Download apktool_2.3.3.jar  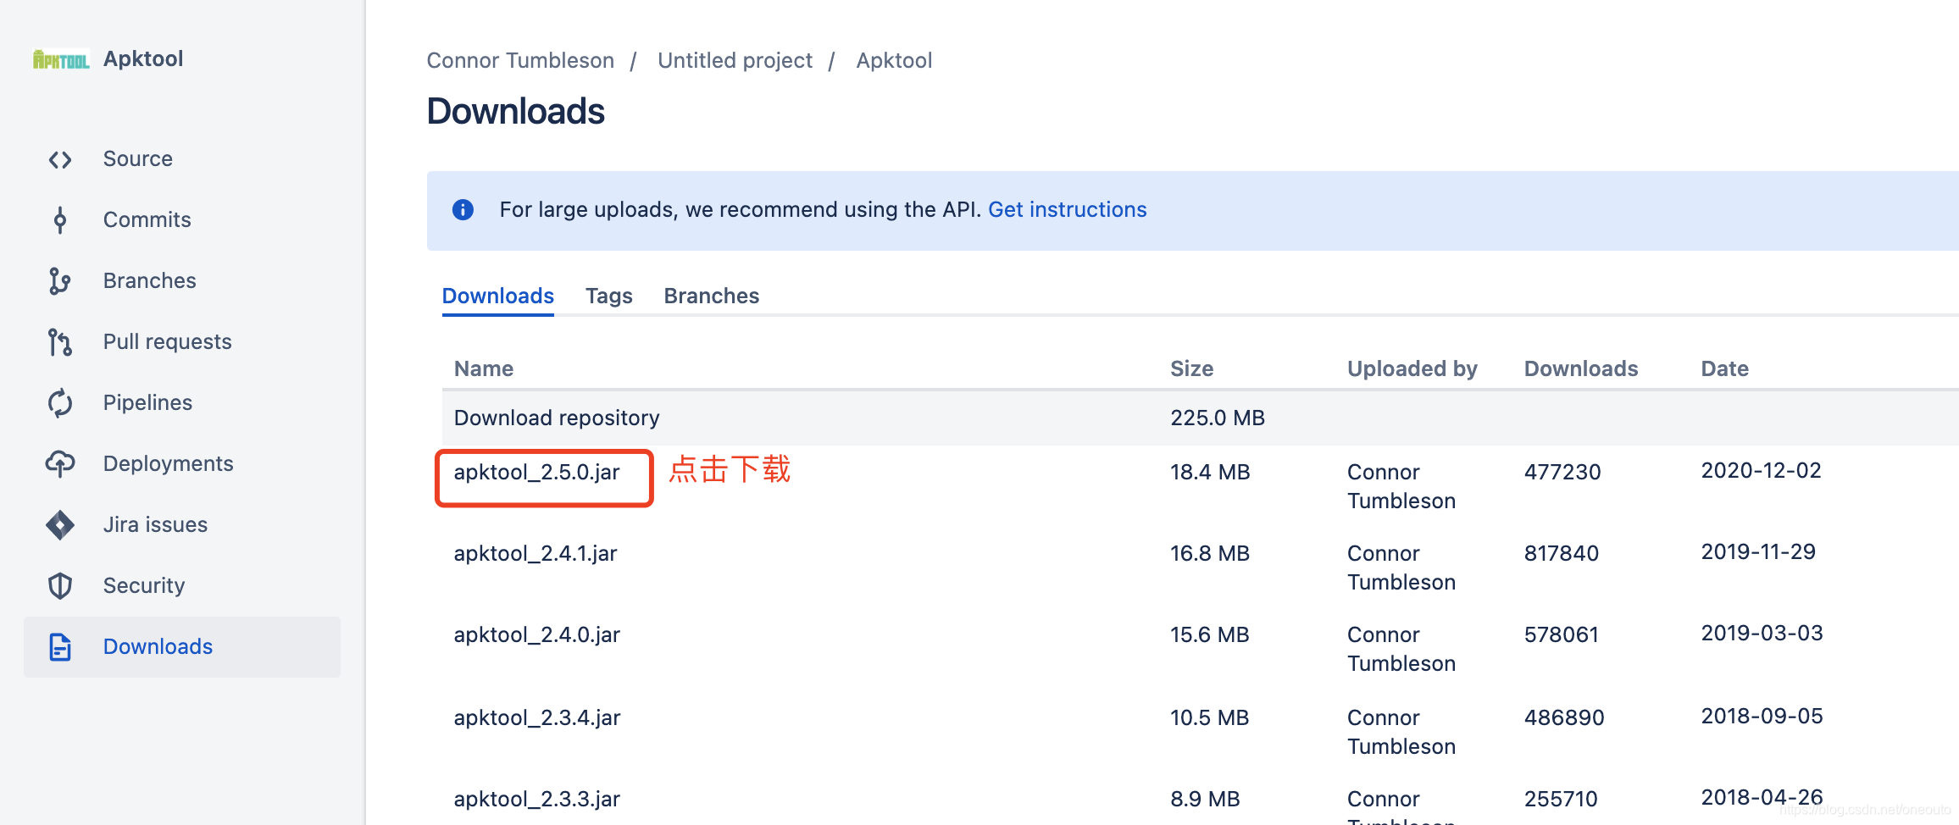(537, 799)
